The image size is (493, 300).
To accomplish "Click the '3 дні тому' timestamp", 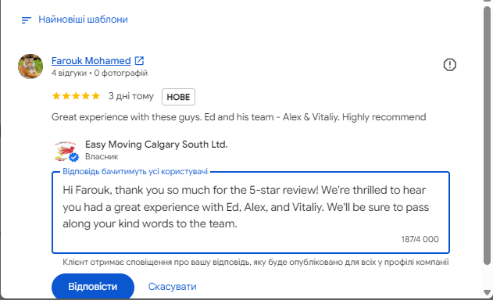I will click(x=131, y=96).
